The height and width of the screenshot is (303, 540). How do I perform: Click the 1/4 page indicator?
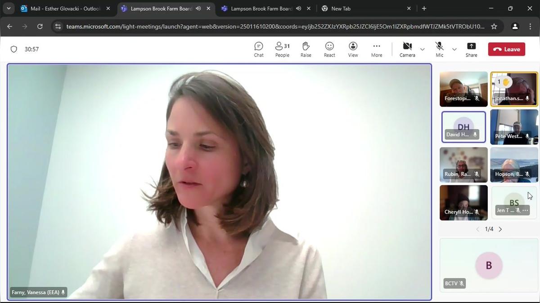point(489,229)
